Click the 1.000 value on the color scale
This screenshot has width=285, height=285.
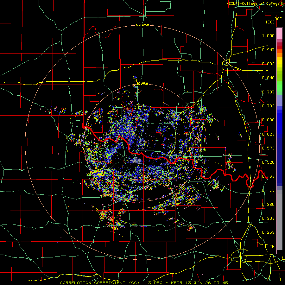268,35
